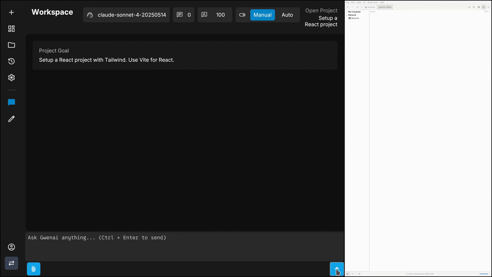
Task: Click the paperclip attach button
Action: pos(34,269)
